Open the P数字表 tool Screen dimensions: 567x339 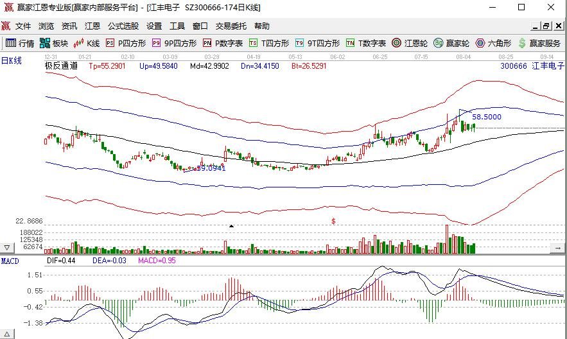pos(223,44)
